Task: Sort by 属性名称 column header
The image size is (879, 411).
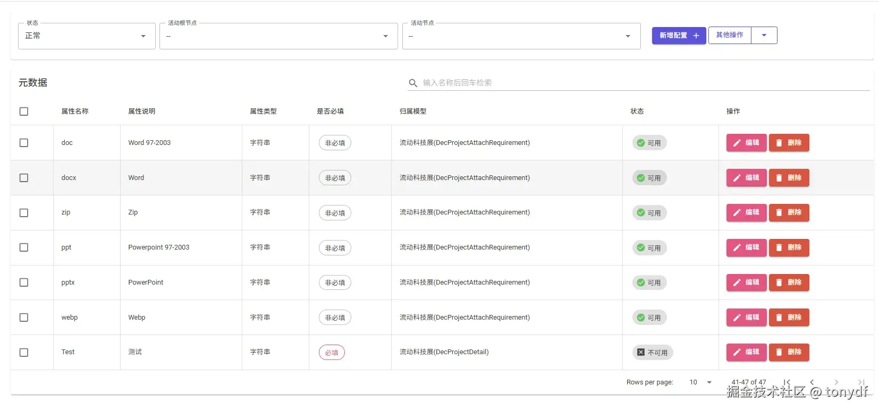Action: pos(75,112)
